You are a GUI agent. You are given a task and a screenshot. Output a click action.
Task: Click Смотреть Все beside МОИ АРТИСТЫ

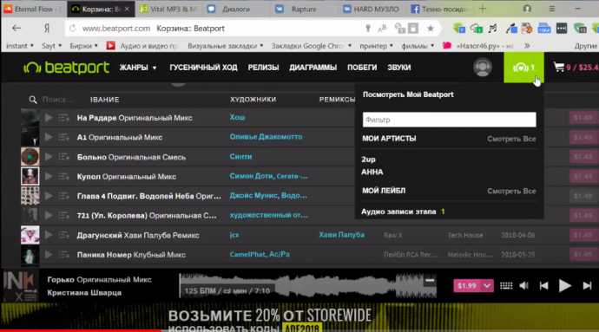pos(511,139)
